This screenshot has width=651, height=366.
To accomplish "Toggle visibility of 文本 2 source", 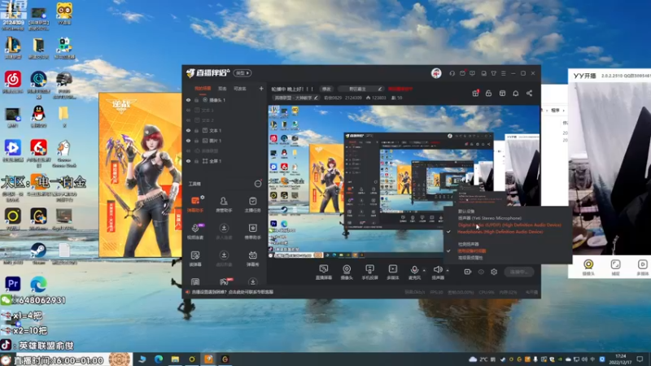I will click(x=189, y=120).
